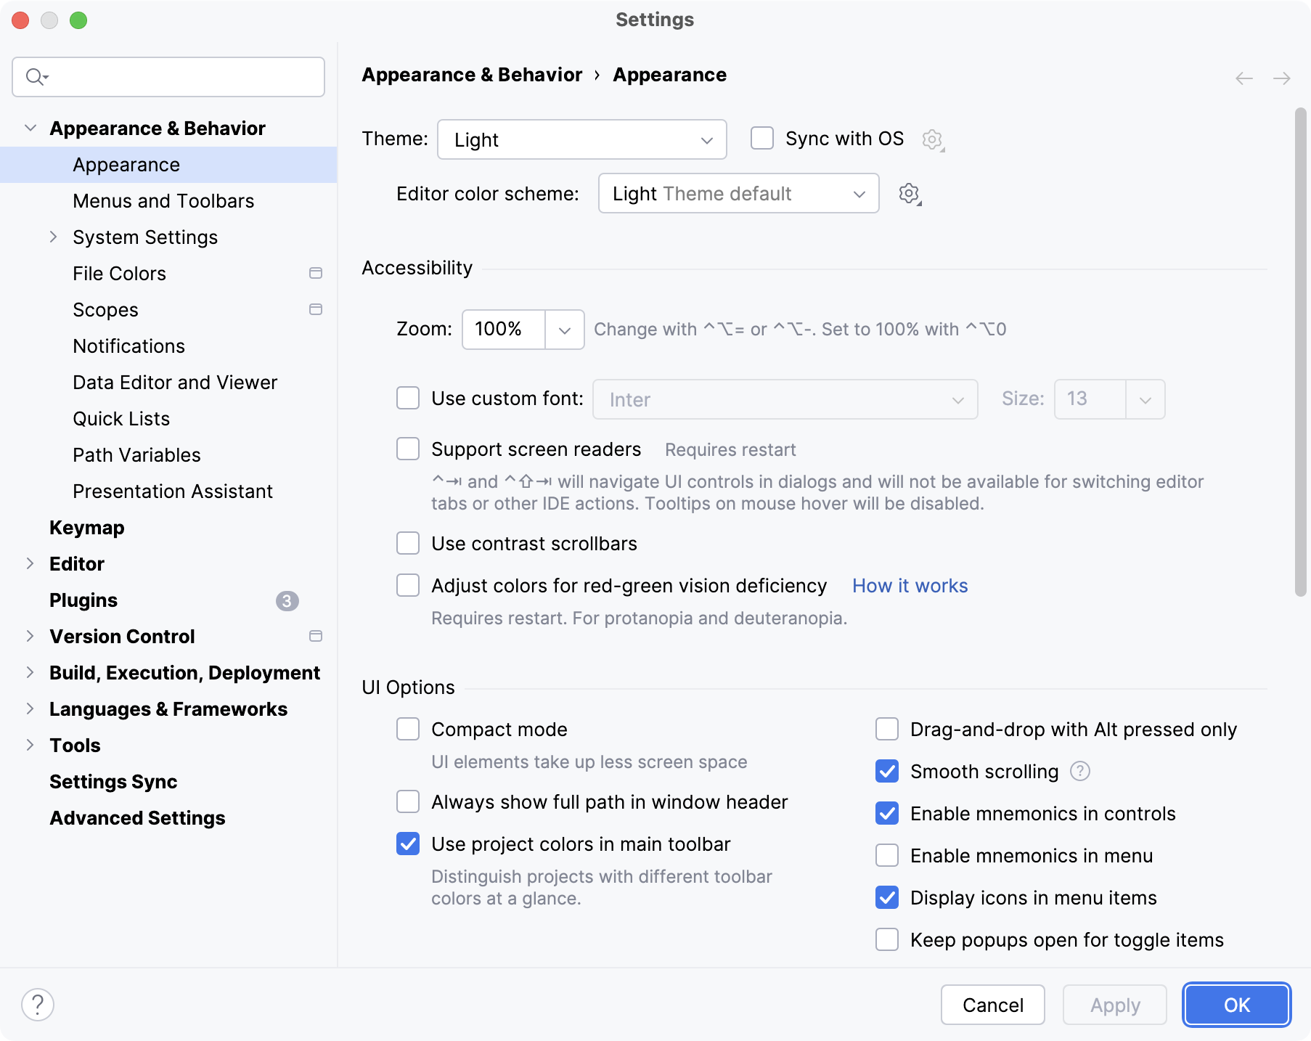1311x1041 pixels.
Task: Click the gear icon beside Editor color scheme
Action: coord(909,193)
